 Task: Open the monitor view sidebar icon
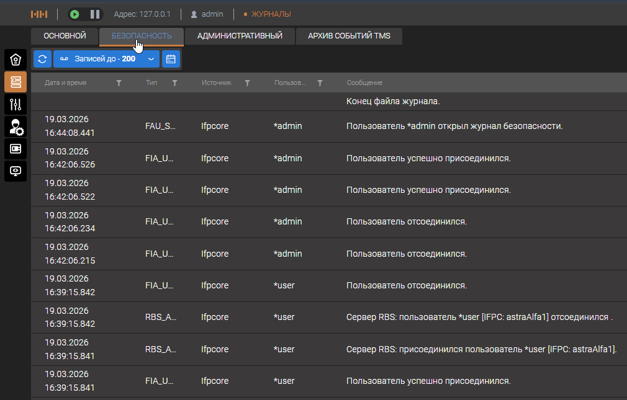pyautogui.click(x=16, y=171)
